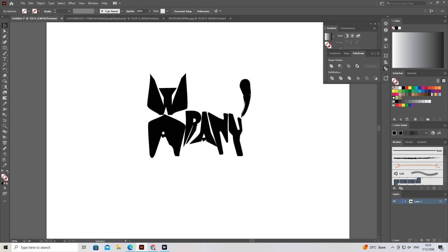Expand Layer 1 contents arrow

click(405, 201)
